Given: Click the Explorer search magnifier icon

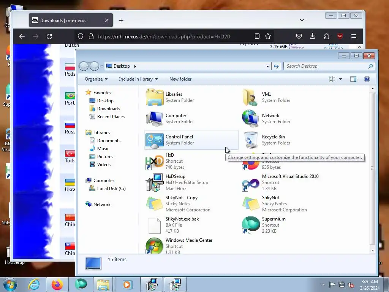Looking at the screenshot, I should [x=370, y=66].
